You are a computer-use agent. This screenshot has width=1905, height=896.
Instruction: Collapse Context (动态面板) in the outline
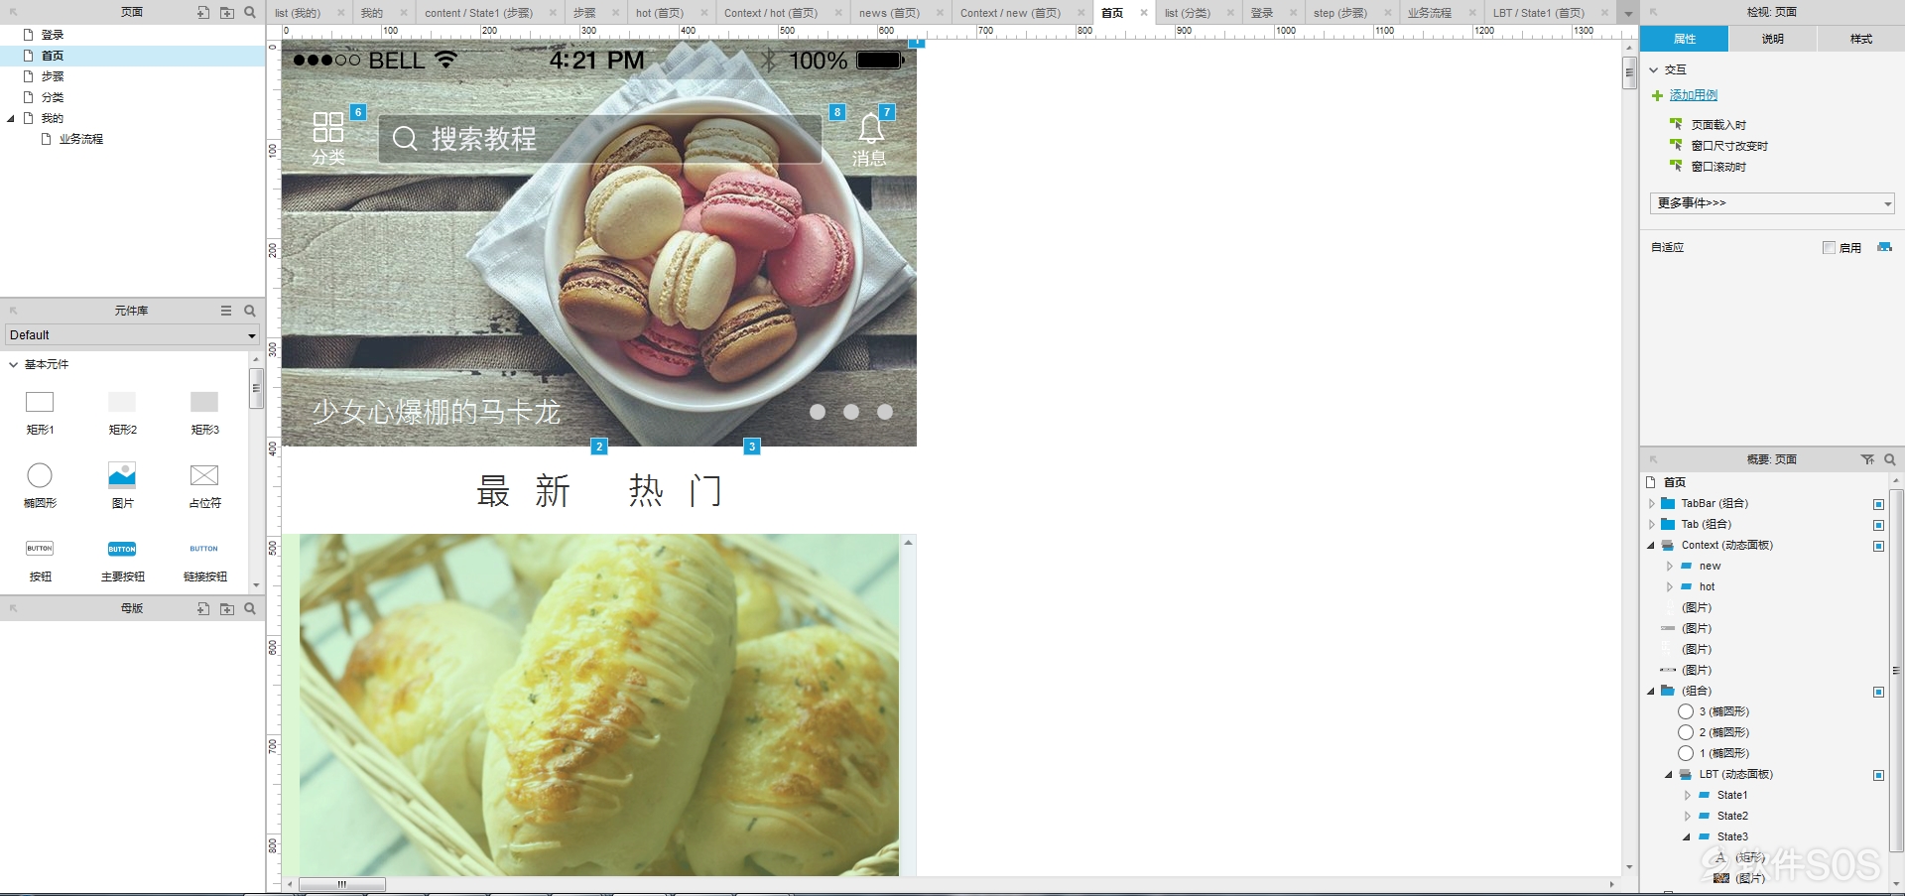(x=1652, y=545)
